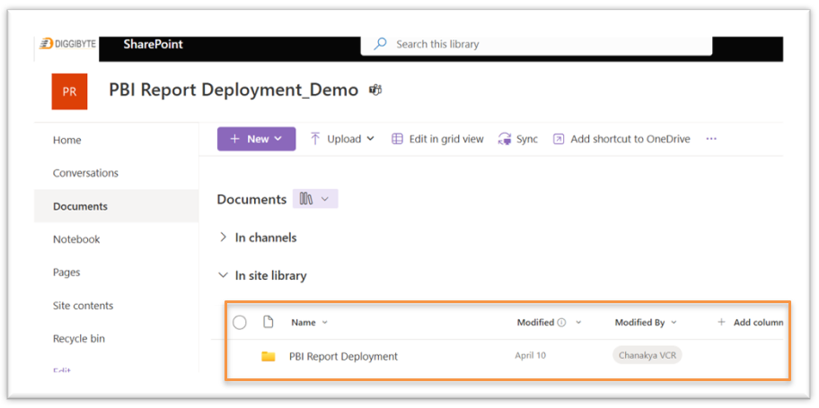The width and height of the screenshot is (819, 408).
Task: Click the plus icon of Add column
Action: pyautogui.click(x=721, y=323)
